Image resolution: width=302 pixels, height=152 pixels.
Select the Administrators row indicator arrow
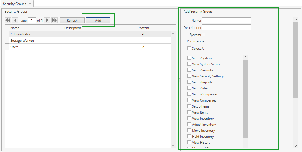(x=7, y=34)
